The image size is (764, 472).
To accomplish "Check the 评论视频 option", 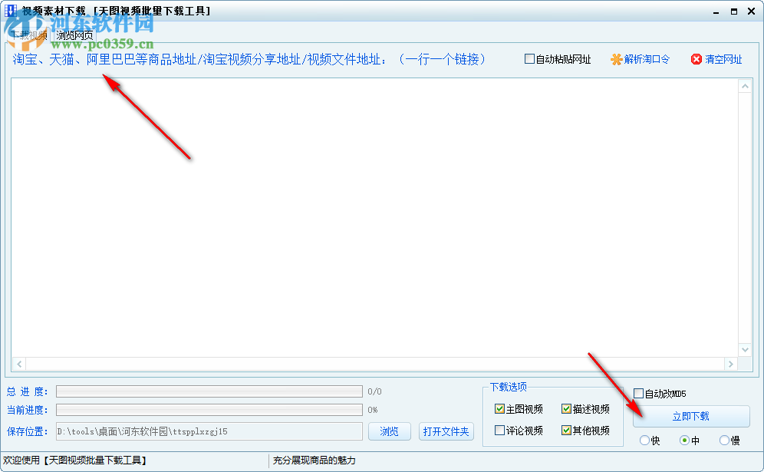I will pyautogui.click(x=499, y=430).
